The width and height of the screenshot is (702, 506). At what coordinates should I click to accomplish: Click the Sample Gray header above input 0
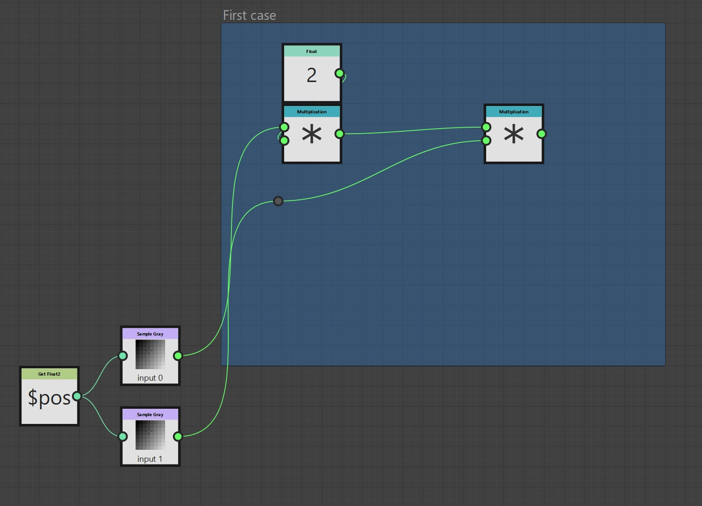[x=150, y=334]
